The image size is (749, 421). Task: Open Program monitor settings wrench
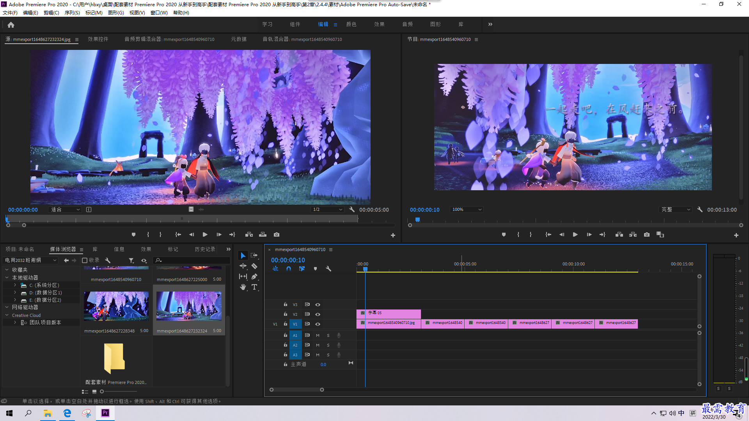tap(700, 209)
